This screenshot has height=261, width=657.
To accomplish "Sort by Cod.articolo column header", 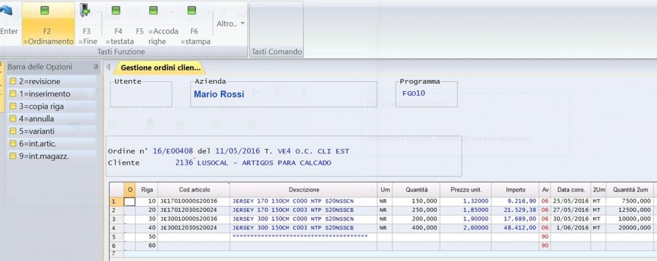I will click(194, 190).
